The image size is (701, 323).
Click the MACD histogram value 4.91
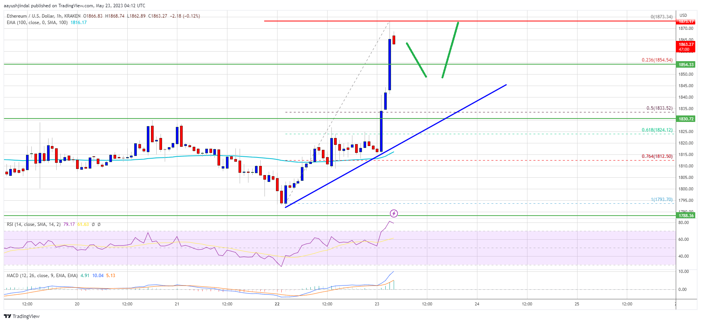point(84,276)
